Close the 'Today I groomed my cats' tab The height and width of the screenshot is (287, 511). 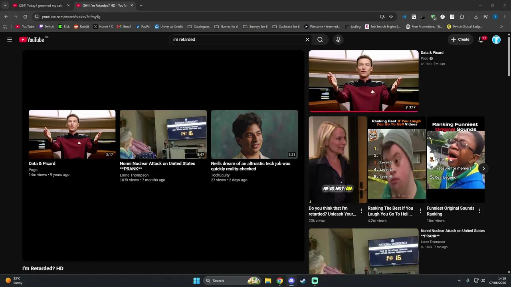tap(68, 6)
